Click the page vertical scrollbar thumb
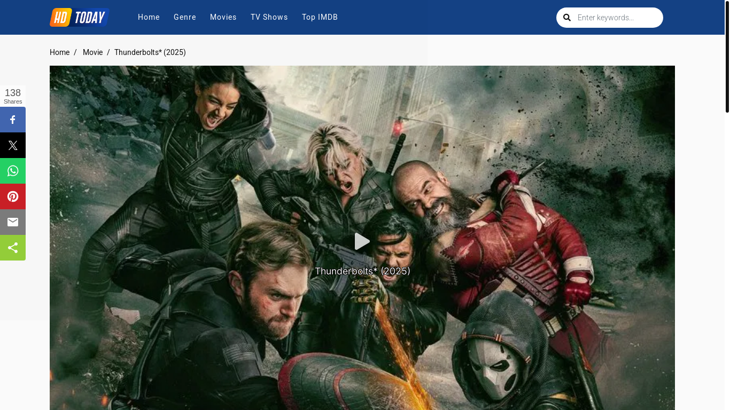 (x=727, y=57)
